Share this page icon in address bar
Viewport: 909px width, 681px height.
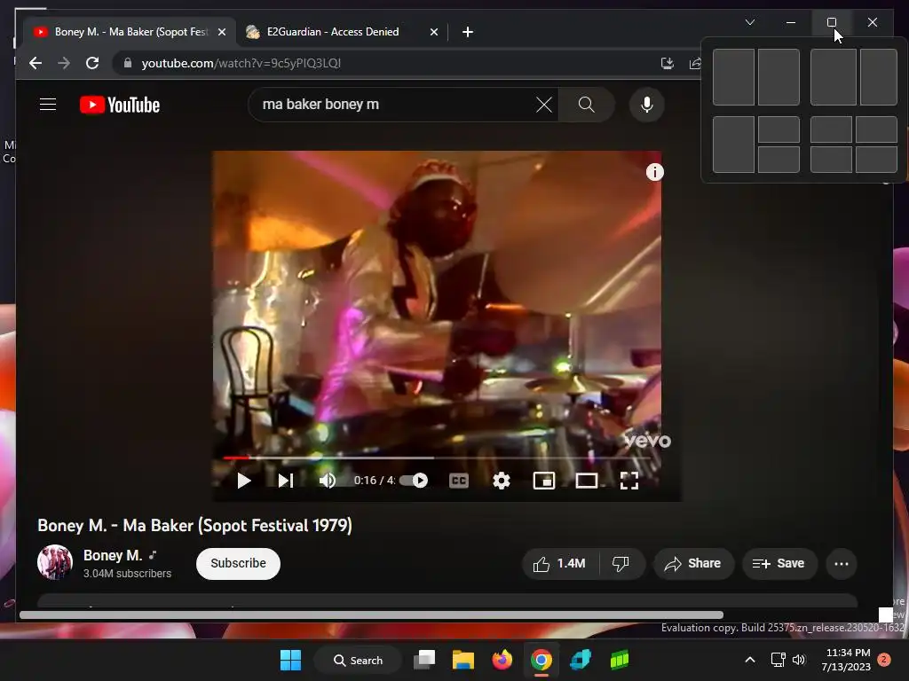pyautogui.click(x=695, y=63)
